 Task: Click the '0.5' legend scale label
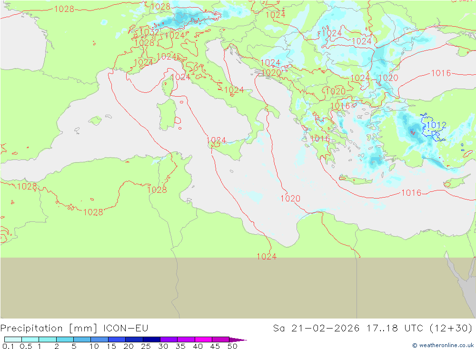(26, 346)
